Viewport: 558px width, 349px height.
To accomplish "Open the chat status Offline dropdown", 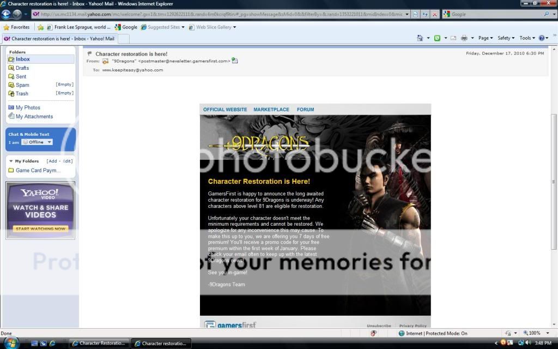I will (x=37, y=142).
